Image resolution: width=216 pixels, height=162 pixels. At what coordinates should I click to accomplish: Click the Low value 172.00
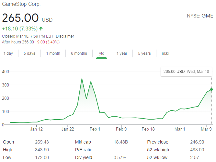(x=42, y=157)
